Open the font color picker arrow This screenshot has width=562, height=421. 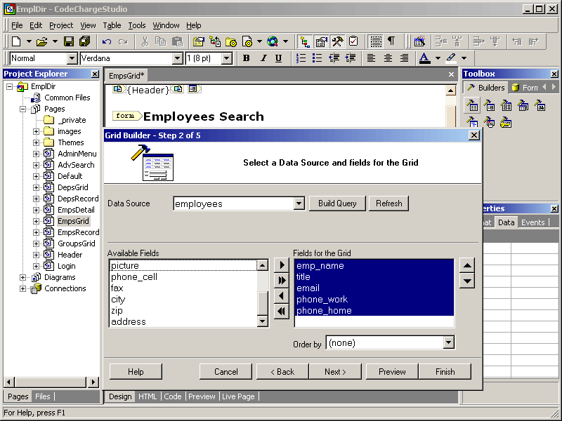[437, 58]
